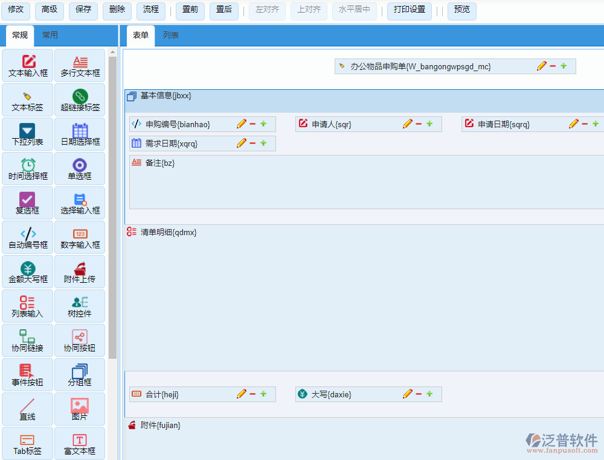Pick the 金额大写框 amount control

click(28, 273)
